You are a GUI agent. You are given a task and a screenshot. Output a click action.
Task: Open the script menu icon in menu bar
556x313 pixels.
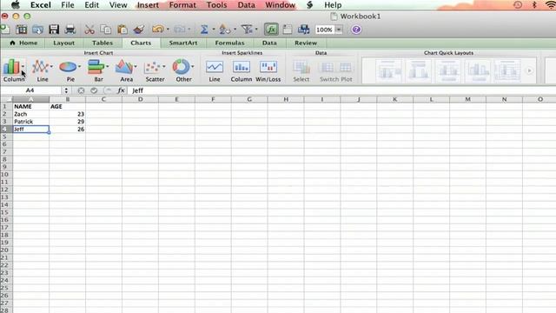[309, 5]
